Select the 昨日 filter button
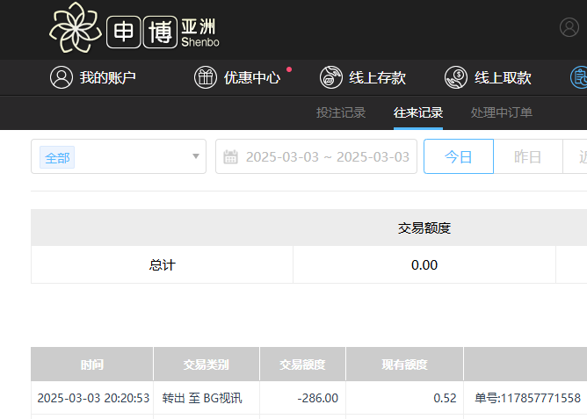This screenshot has height=419, width=587. click(528, 156)
